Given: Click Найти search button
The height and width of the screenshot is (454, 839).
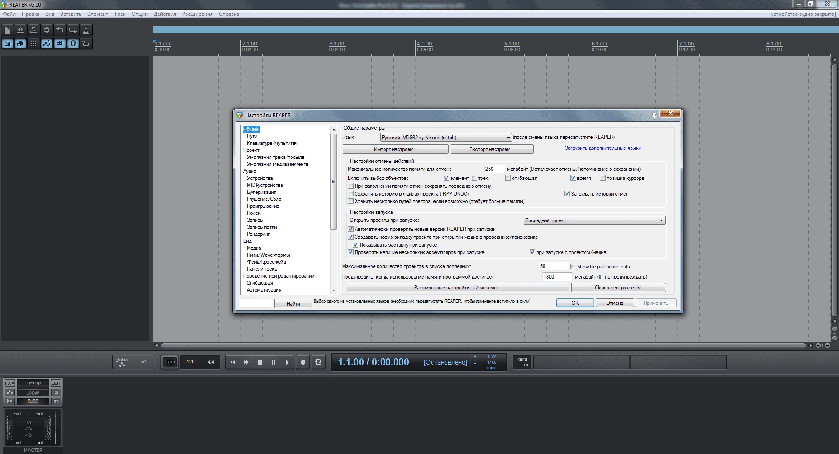Looking at the screenshot, I should point(293,304).
